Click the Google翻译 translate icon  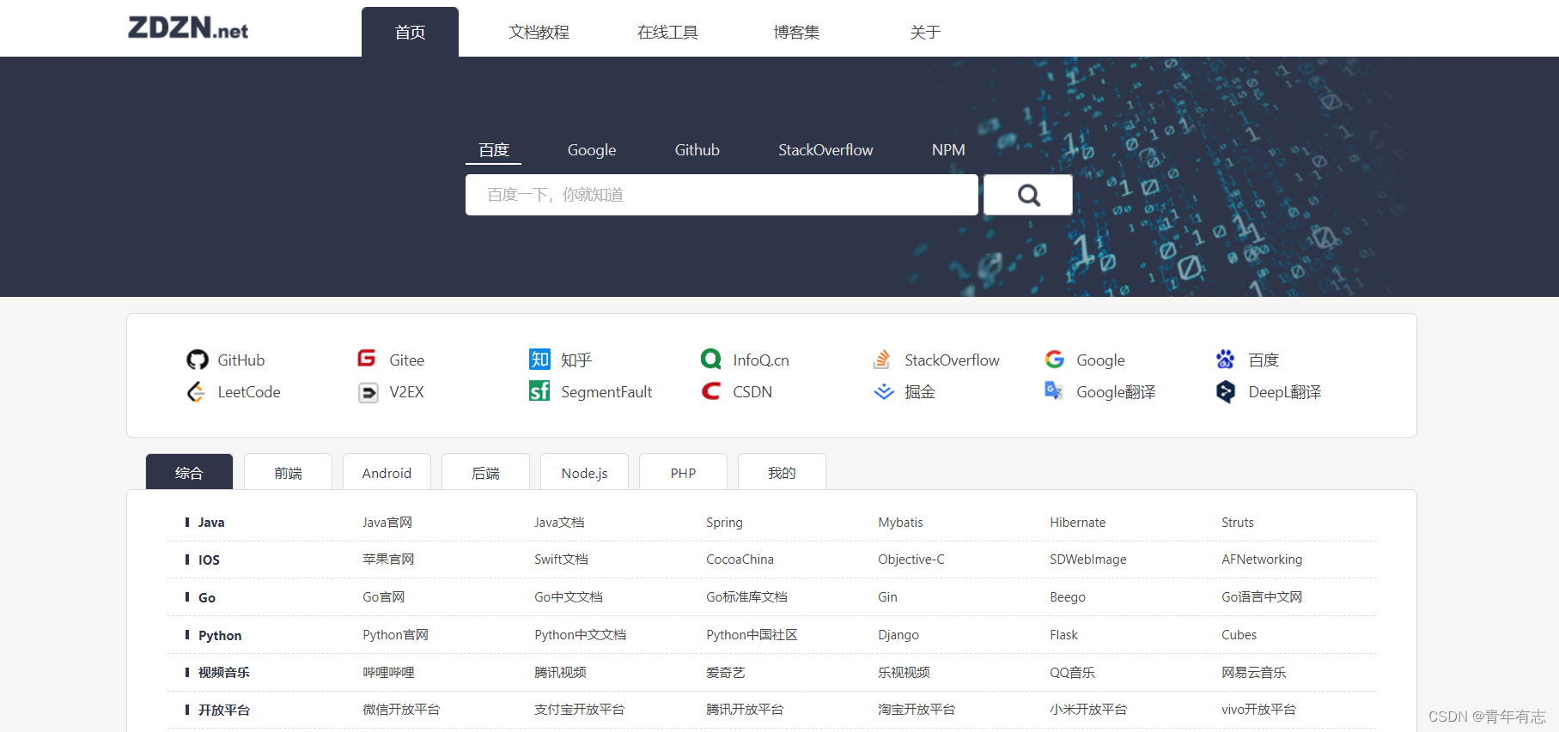[x=1054, y=390]
